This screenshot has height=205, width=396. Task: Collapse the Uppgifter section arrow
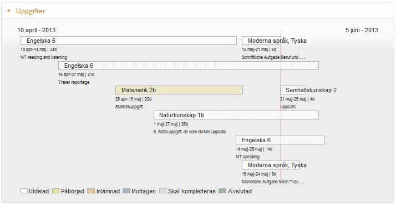[x=9, y=11]
